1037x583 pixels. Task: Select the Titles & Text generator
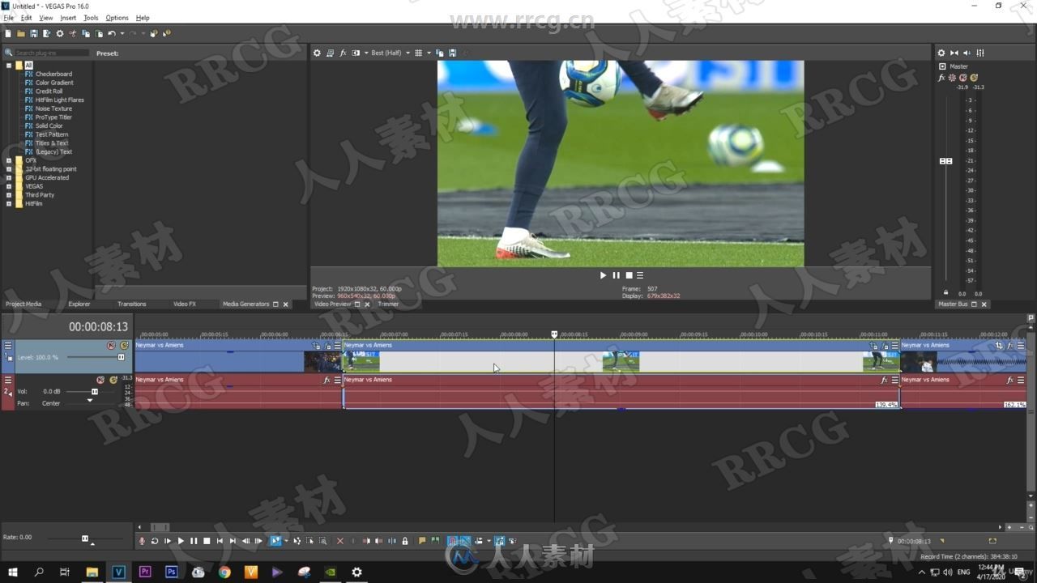click(x=52, y=143)
